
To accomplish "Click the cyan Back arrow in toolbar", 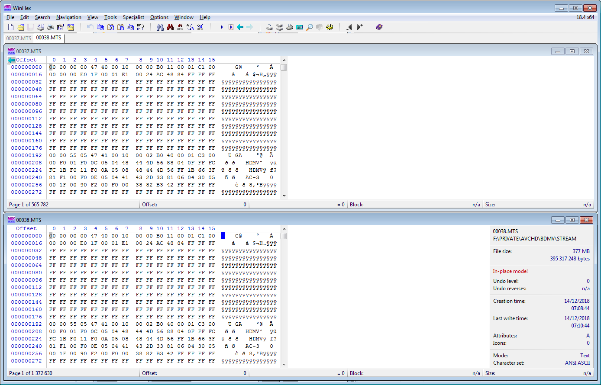I will click(240, 27).
